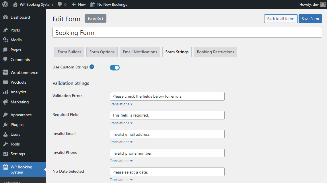Click the Comments sidebar bubble icon

point(6,60)
